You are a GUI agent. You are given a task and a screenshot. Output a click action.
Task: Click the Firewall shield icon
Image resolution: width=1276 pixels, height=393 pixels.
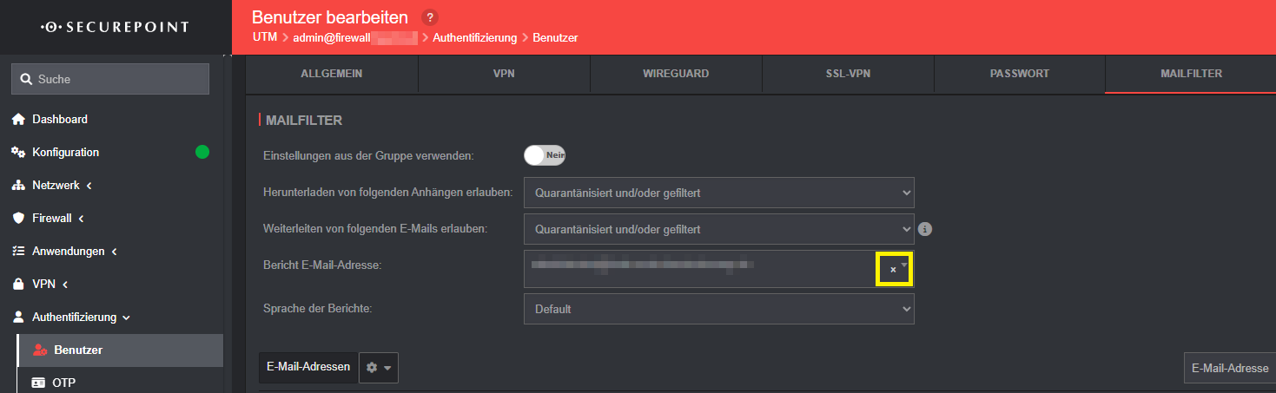(x=17, y=218)
